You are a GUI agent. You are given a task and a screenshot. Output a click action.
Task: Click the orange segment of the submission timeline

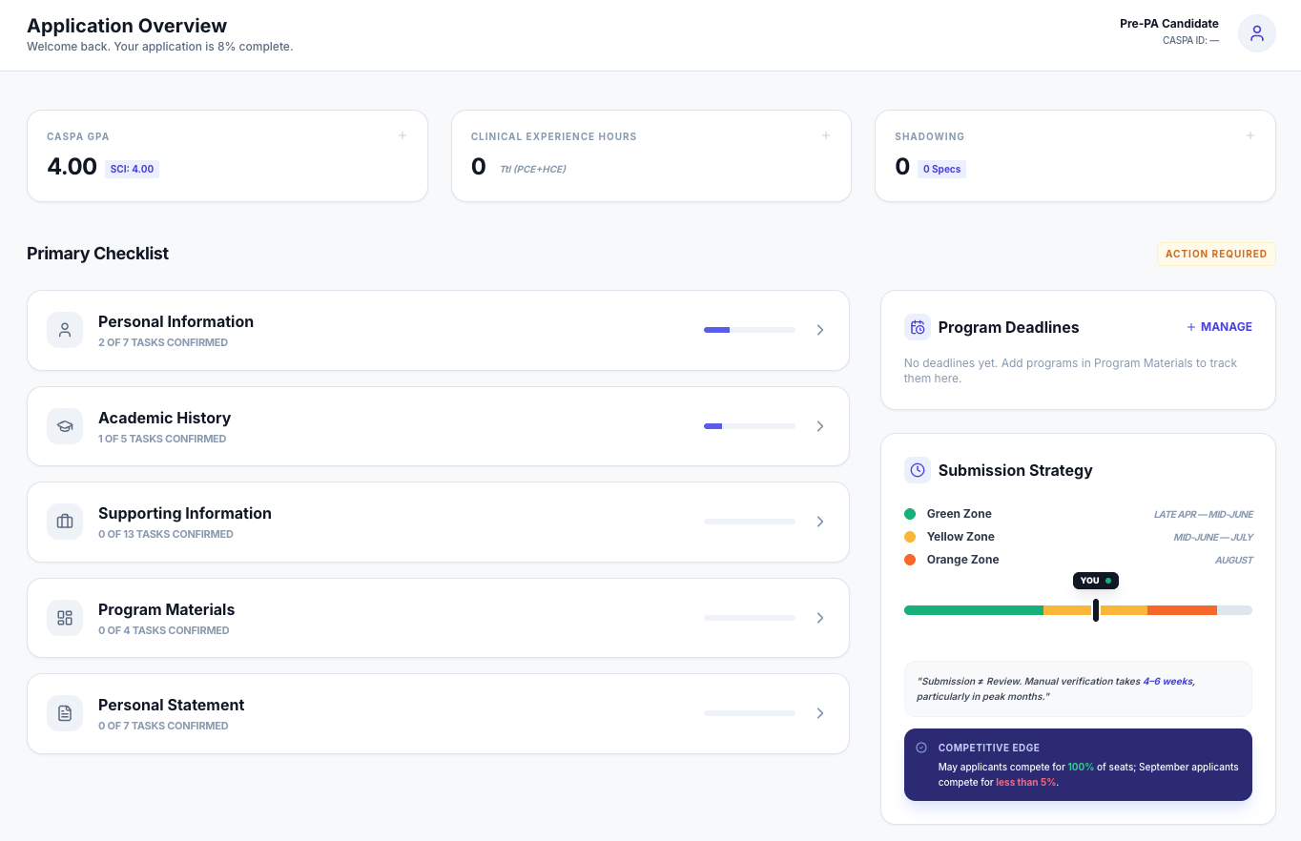pos(1182,610)
